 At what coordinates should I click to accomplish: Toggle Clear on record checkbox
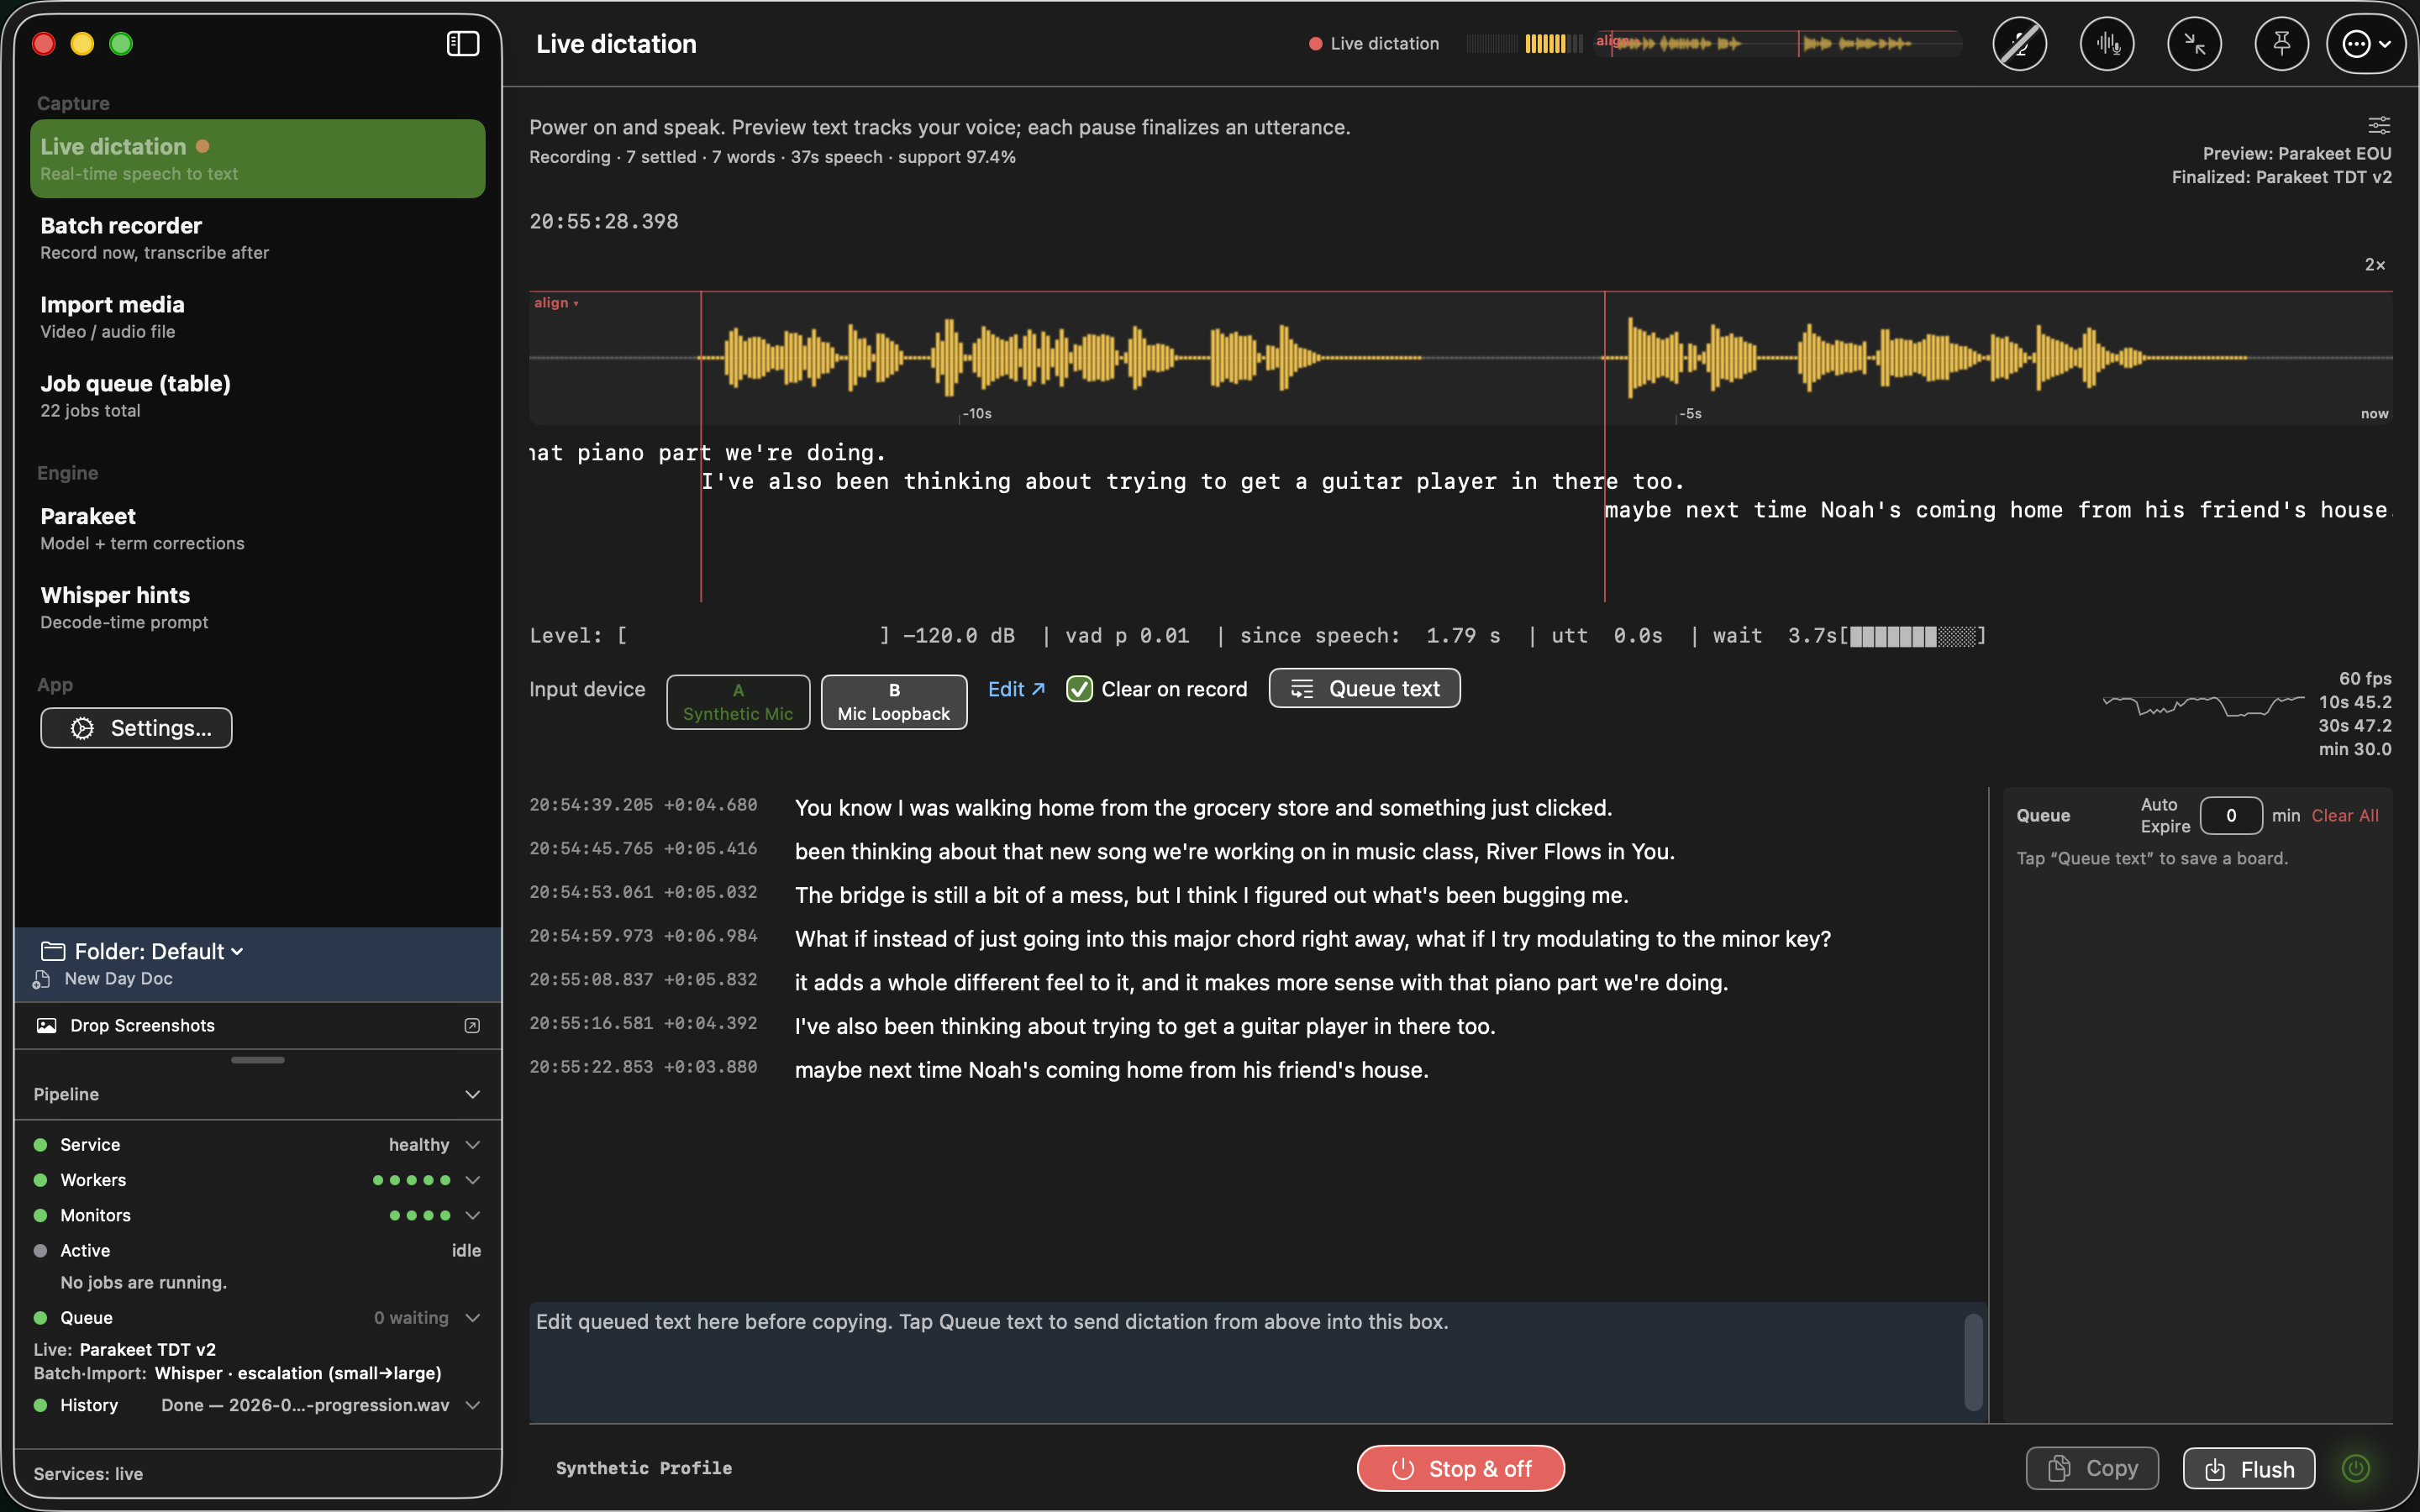click(x=1079, y=689)
